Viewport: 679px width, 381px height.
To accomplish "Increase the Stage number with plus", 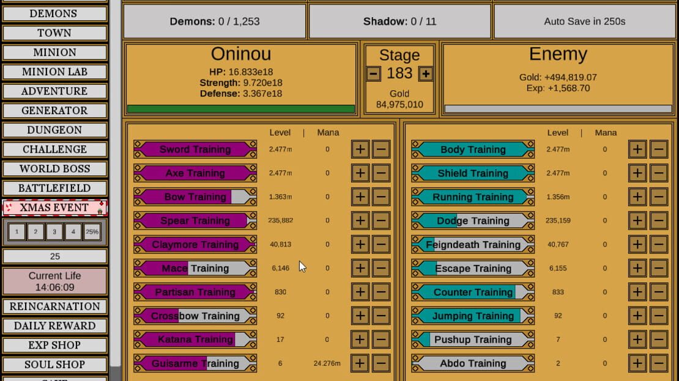I will pyautogui.click(x=426, y=74).
